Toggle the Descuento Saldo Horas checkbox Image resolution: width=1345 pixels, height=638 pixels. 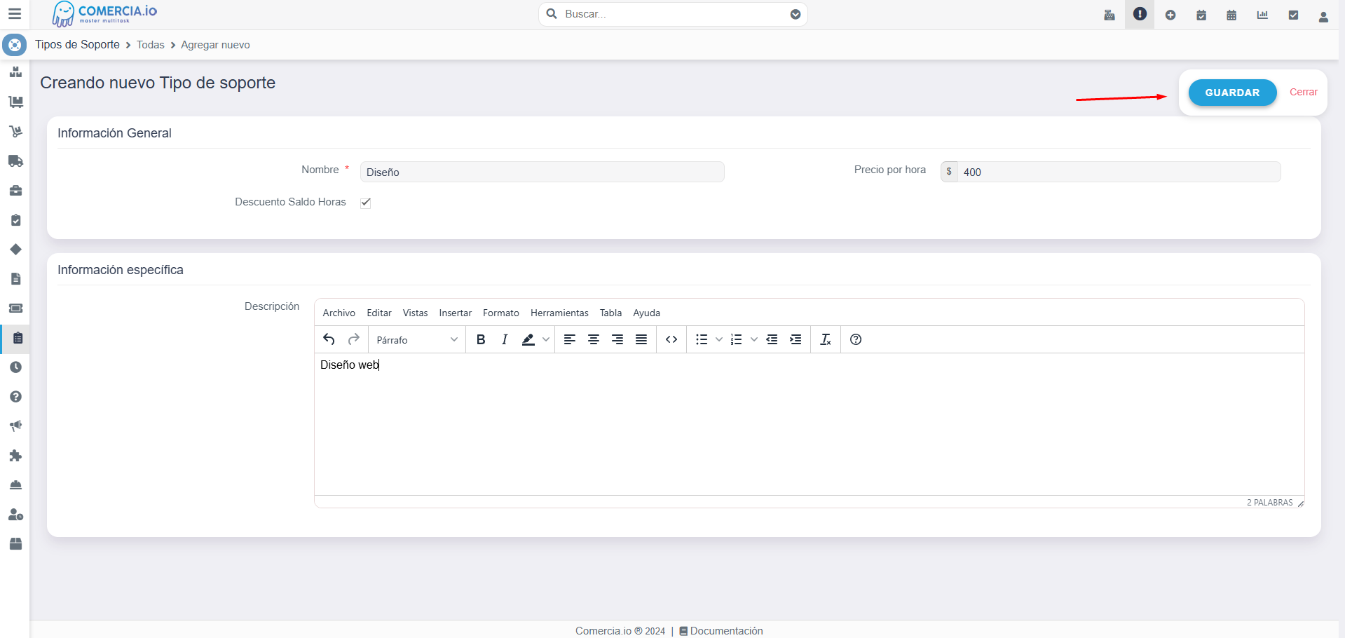click(x=366, y=203)
